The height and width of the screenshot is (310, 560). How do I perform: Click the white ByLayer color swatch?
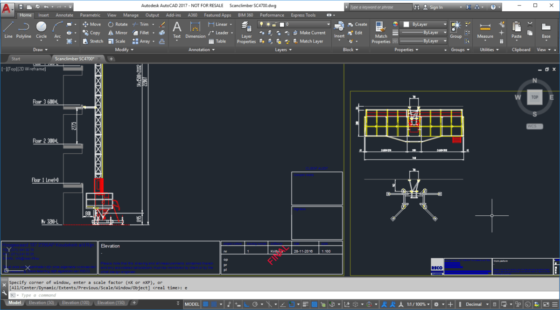point(406,24)
